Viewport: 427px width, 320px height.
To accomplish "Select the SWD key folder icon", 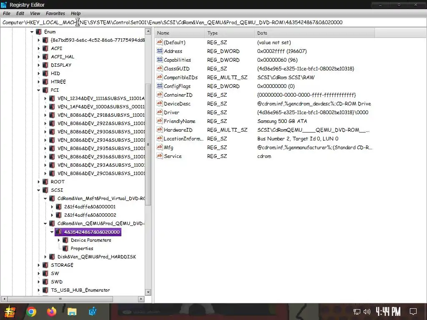I will (x=45, y=282).
